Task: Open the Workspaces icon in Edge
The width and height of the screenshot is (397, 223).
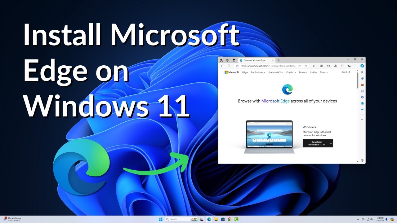Action: coord(227,60)
